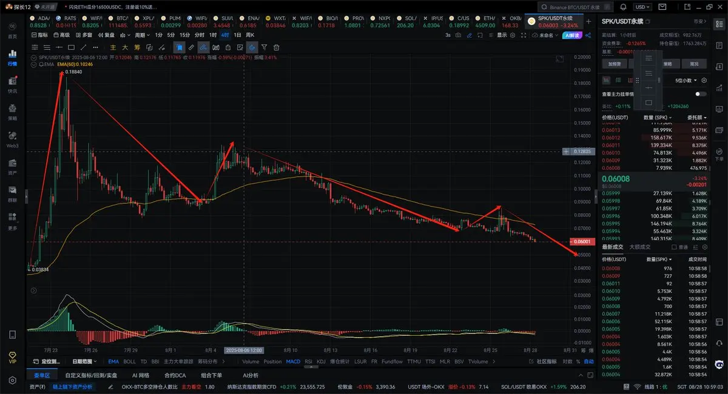The height and width of the screenshot is (394, 728).
Task: Click the camera screenshot icon
Action: coord(458,35)
